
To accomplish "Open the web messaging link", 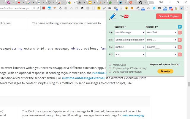I will [133, 115].
